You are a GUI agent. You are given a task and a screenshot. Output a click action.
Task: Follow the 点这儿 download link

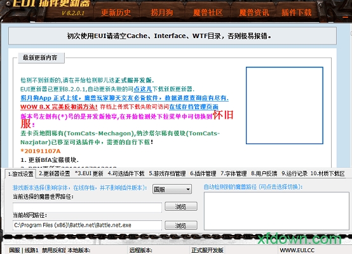143,89
